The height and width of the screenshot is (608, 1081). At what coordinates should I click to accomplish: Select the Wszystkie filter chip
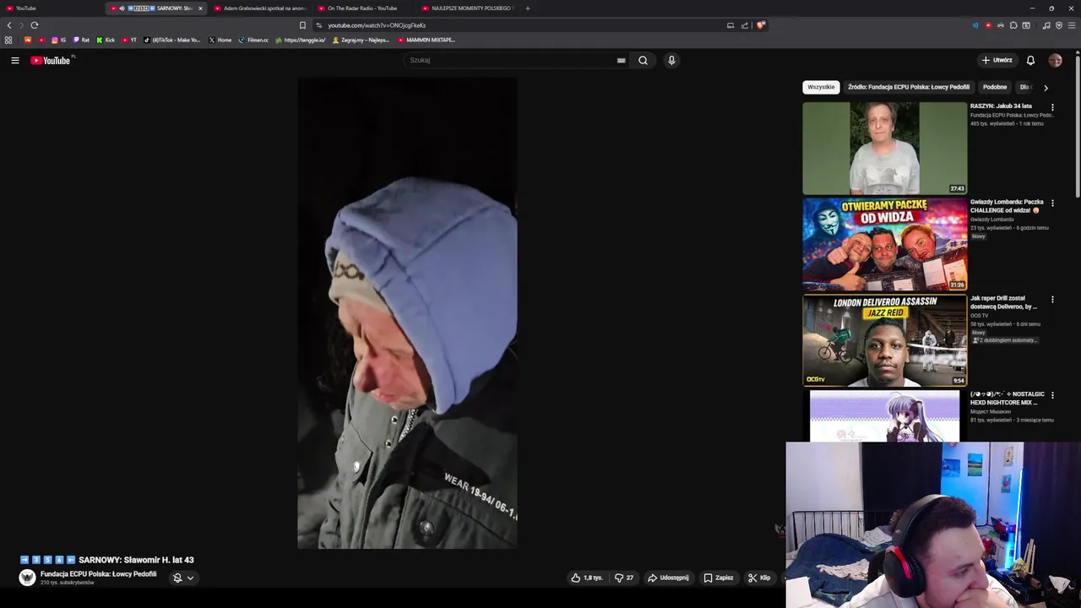821,87
